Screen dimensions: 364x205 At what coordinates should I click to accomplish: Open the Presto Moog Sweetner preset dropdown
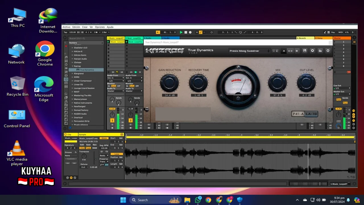249,51
